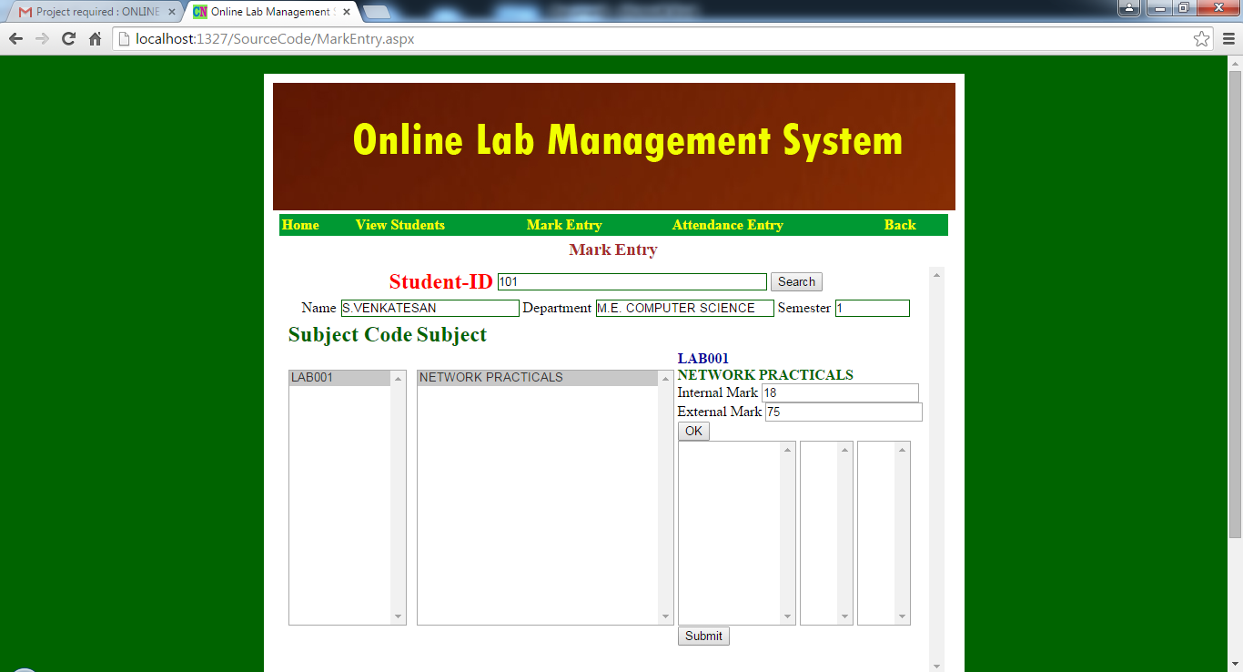Open a new tab via blank tab button

click(x=377, y=13)
